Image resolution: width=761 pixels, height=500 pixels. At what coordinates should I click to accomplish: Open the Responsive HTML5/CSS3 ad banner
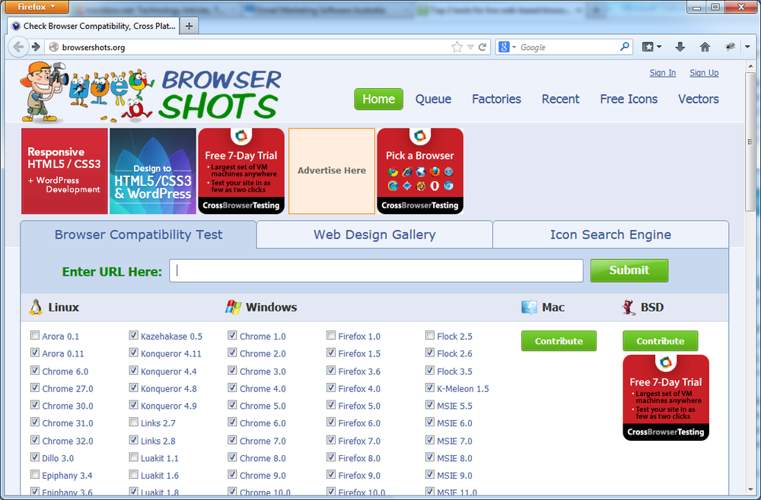coord(65,171)
